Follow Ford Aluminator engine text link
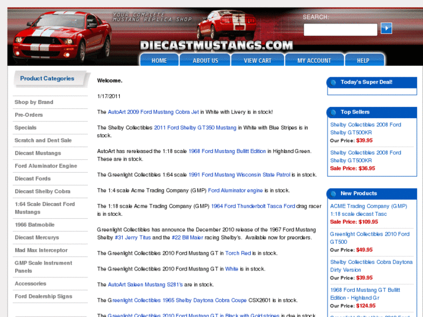The height and width of the screenshot is (317, 423). tap(235, 190)
